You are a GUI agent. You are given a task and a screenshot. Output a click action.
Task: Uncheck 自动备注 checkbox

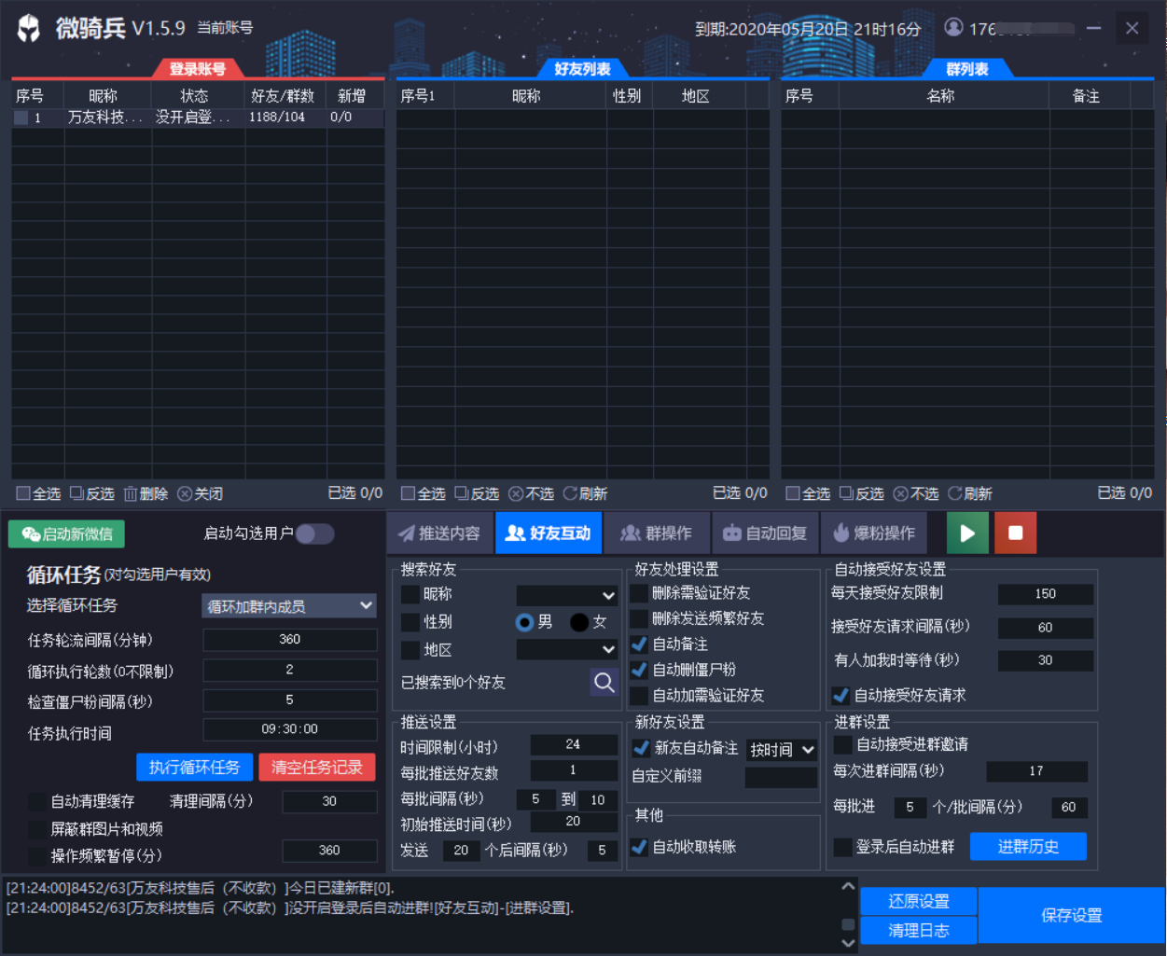pos(639,644)
